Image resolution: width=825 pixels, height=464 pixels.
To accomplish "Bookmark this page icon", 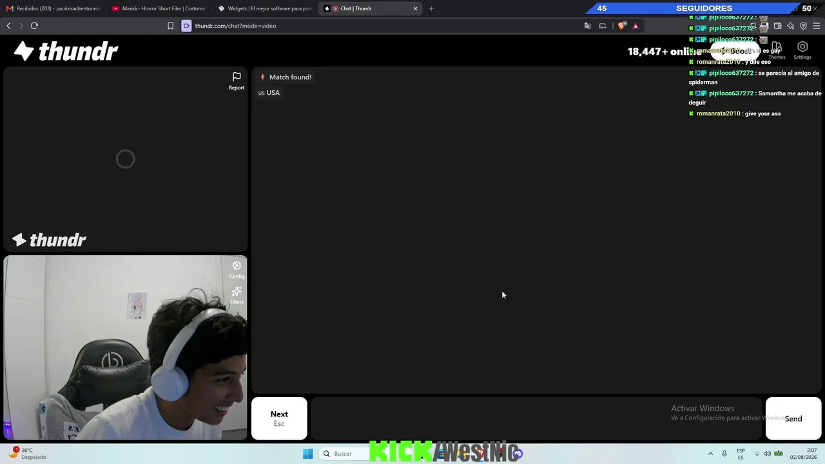I will (x=170, y=26).
